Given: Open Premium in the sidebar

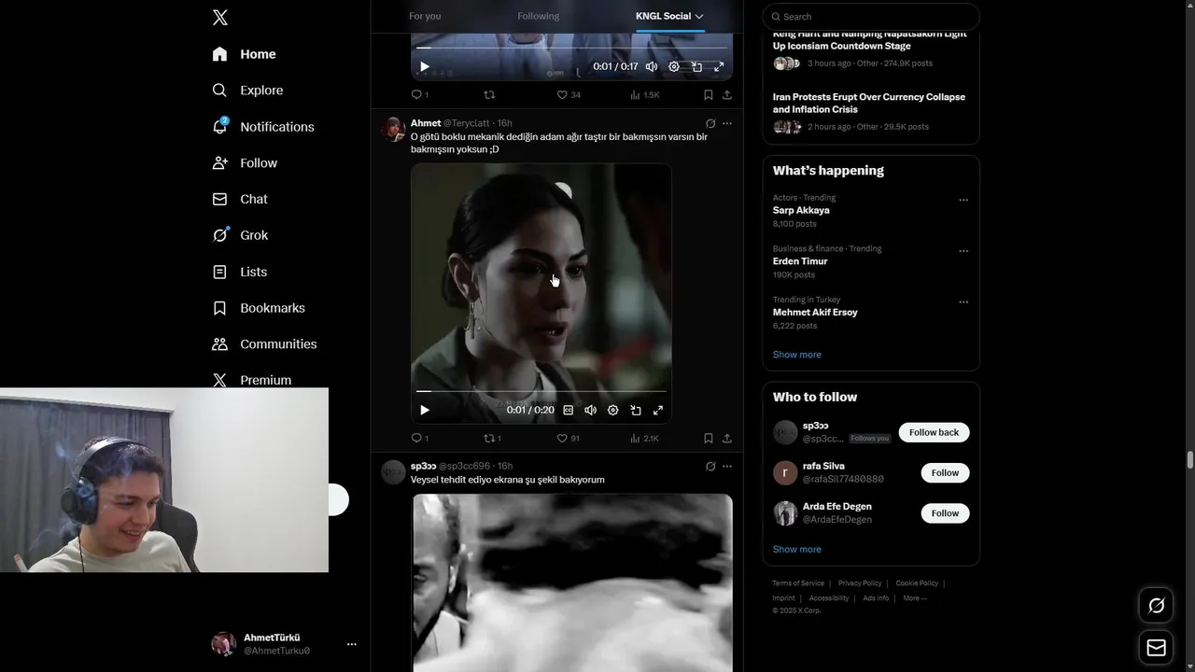Looking at the screenshot, I should coord(252,380).
